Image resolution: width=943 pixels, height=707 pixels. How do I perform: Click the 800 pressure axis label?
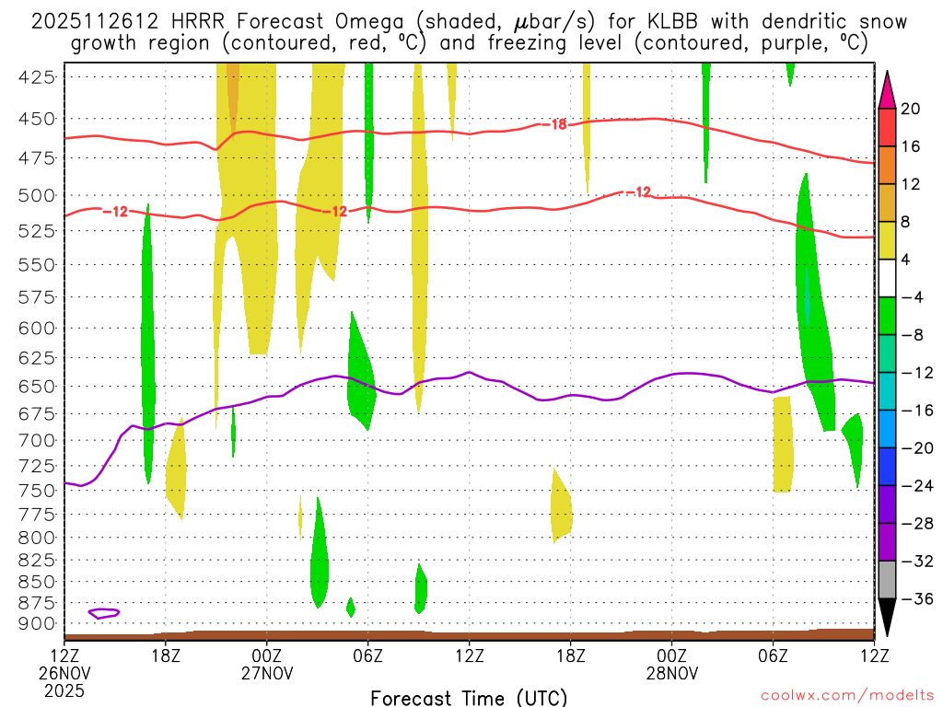click(37, 538)
